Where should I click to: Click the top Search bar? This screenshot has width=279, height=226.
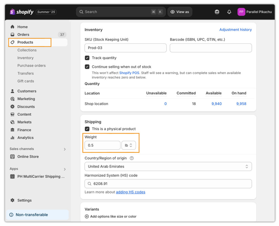pos(121,12)
